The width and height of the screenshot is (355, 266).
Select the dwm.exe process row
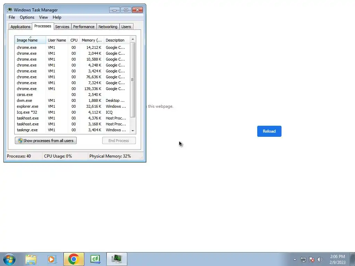click(x=72, y=100)
